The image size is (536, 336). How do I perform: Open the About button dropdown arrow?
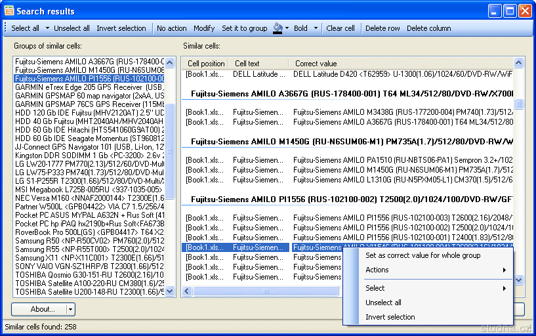[71, 309]
